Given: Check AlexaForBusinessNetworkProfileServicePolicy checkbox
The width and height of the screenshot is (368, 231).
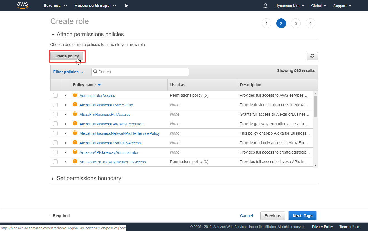Looking at the screenshot, I should point(55,133).
